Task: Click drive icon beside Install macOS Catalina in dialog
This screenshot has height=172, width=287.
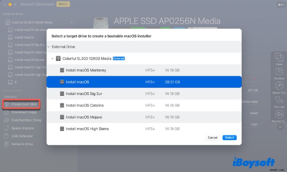Action: (62, 105)
